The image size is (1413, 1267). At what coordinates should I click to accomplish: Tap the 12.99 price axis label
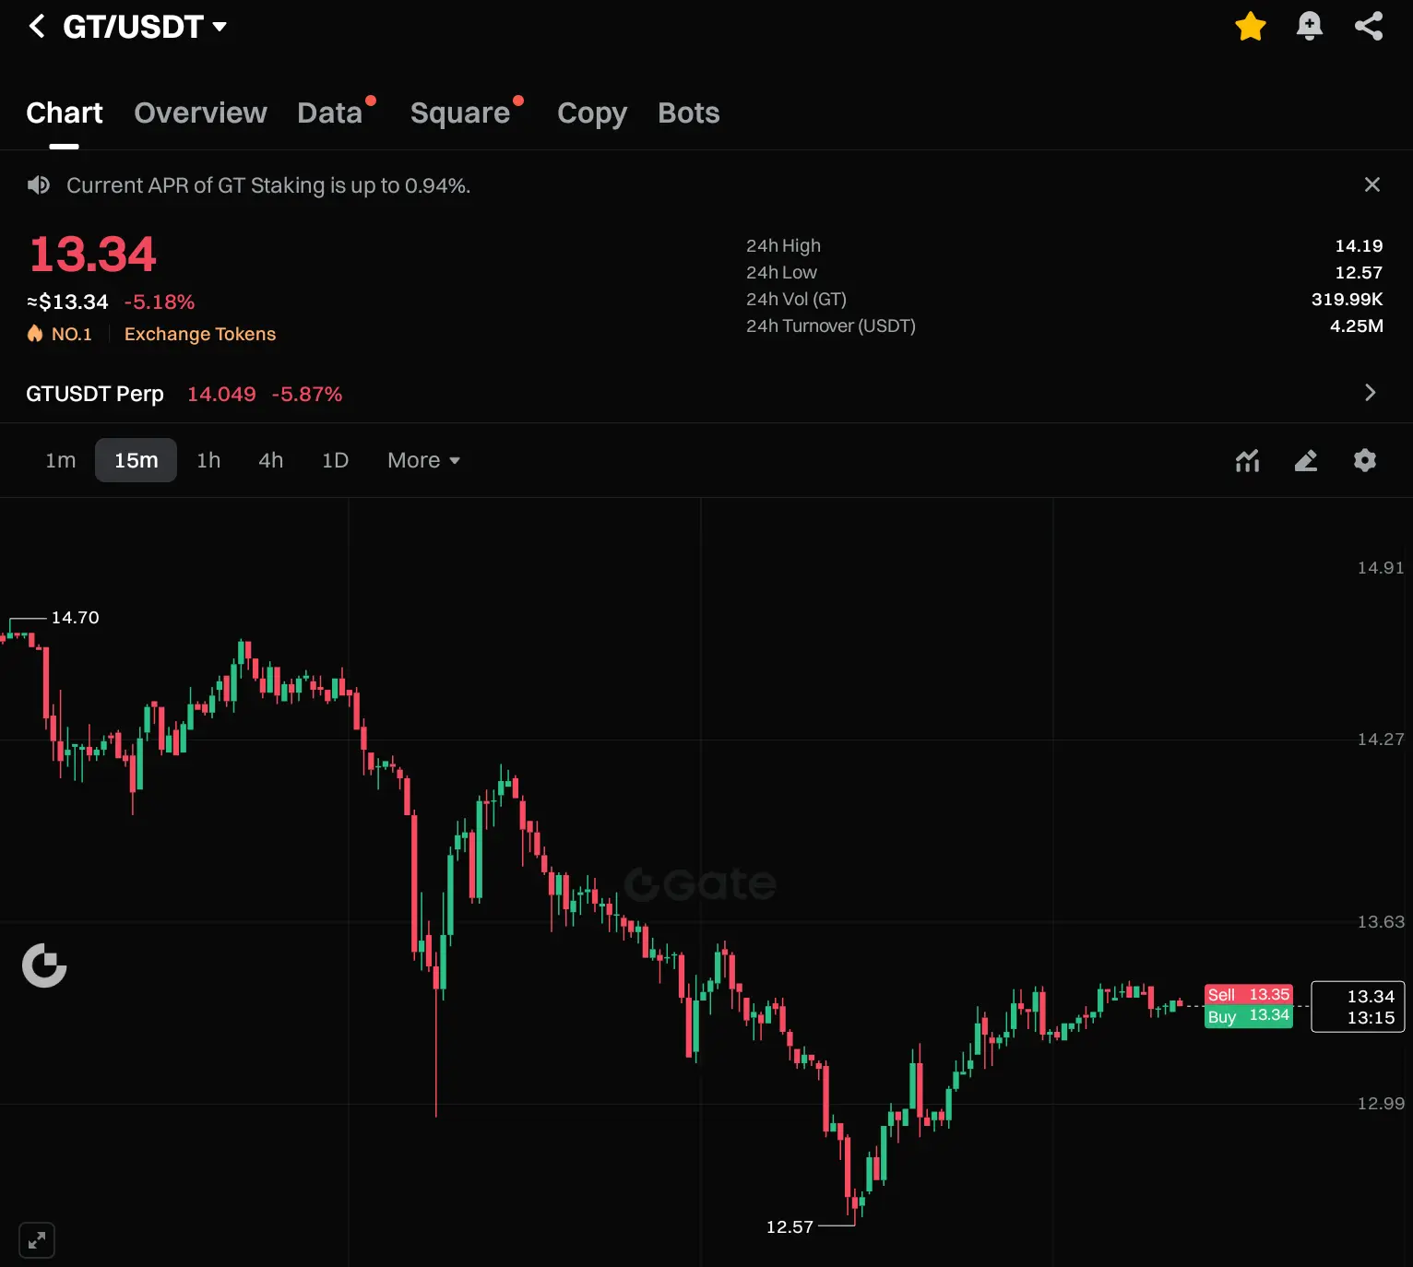pos(1381,1103)
